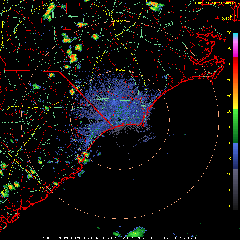Click the '0' value on the dBZ scale
240x240 pixels.
230,159
